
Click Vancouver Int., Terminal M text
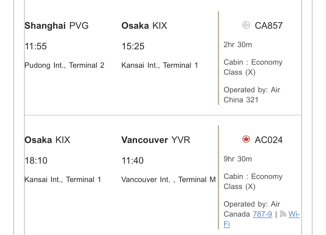169,180
